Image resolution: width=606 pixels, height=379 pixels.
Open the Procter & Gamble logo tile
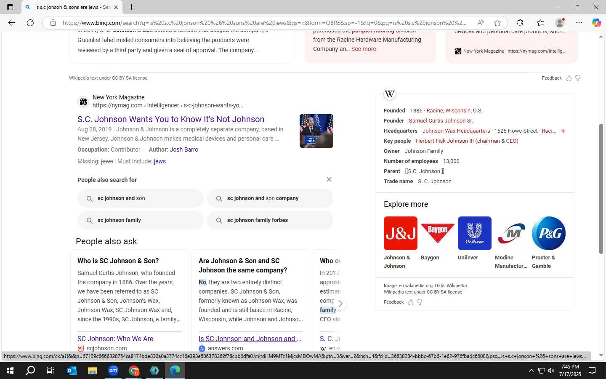coord(549,233)
